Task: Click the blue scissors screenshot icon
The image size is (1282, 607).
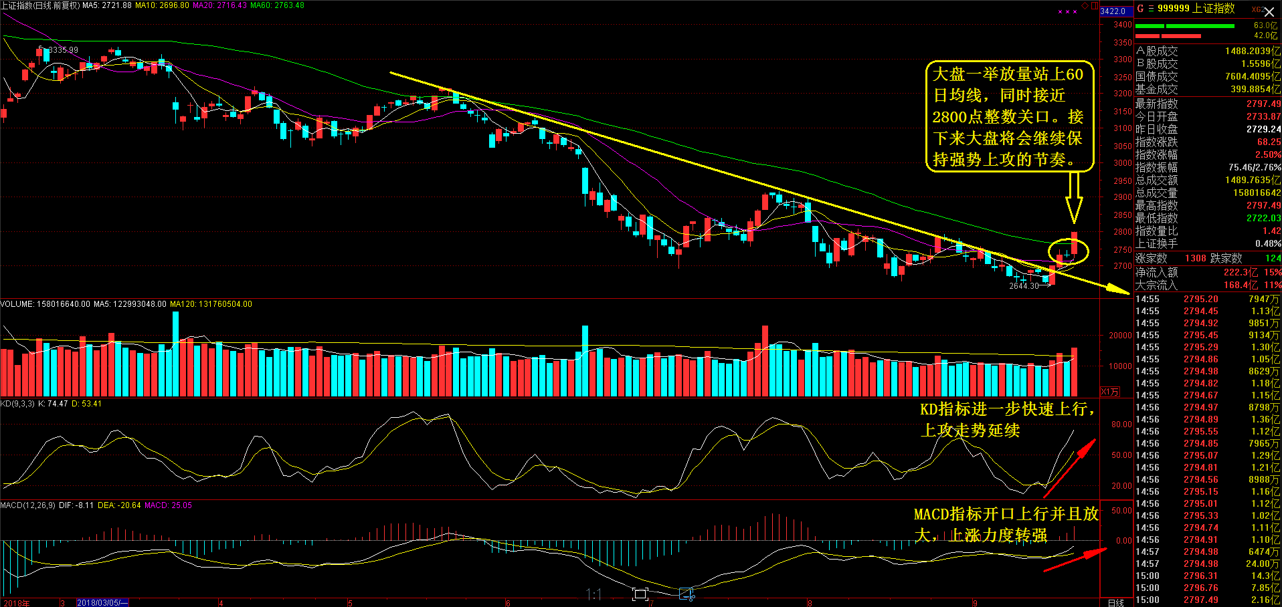Action: click(687, 594)
